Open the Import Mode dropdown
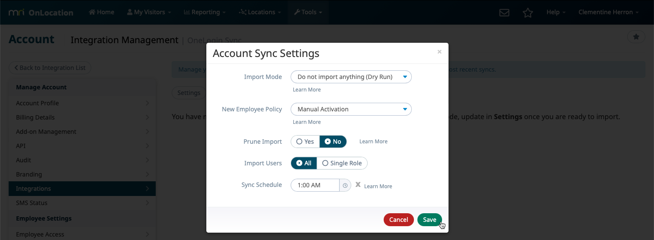This screenshot has width=654, height=240. [351, 77]
